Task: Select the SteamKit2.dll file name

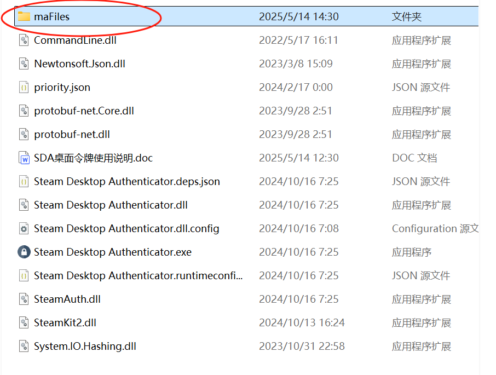Action: [x=65, y=323]
